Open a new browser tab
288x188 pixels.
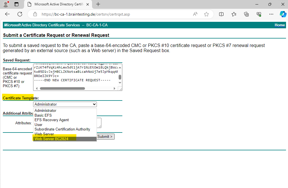(98, 4)
